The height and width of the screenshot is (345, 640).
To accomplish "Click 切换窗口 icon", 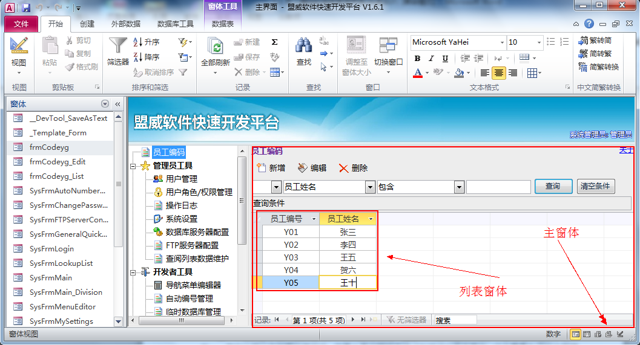I will (388, 45).
